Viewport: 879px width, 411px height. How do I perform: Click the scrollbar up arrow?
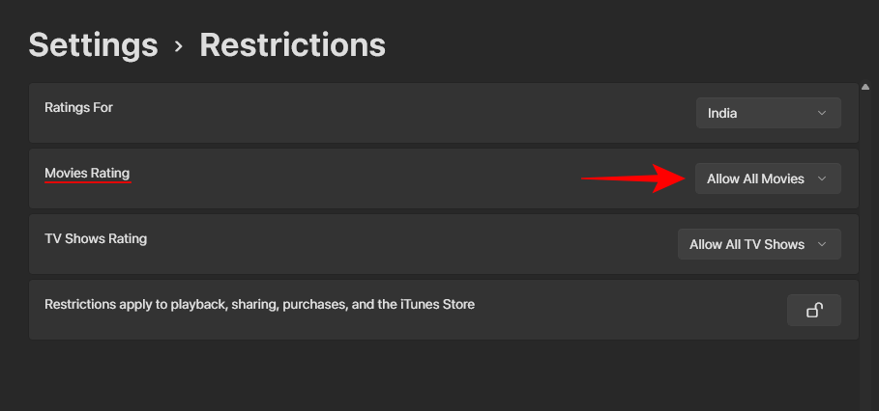click(864, 87)
